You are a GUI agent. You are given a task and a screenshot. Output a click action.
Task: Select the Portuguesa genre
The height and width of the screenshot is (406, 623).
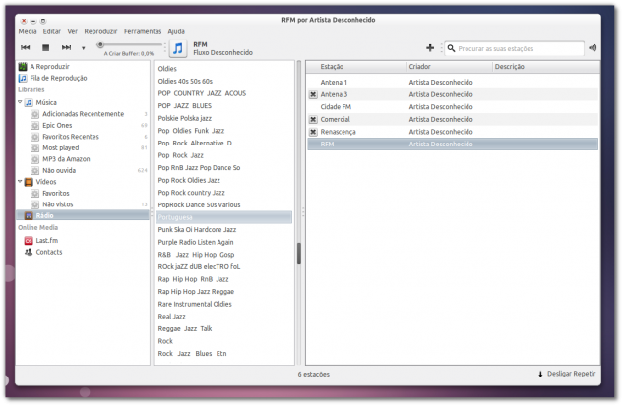pos(223,217)
